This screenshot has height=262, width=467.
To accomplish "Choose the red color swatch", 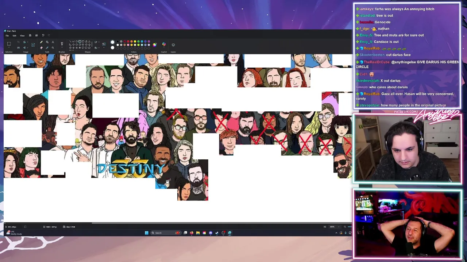I will (128, 41).
